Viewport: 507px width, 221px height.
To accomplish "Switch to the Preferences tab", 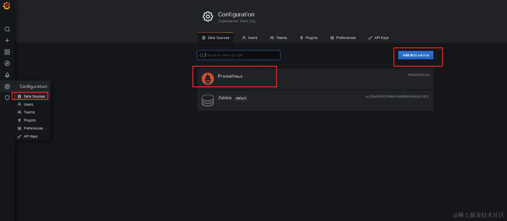I will click(343, 38).
